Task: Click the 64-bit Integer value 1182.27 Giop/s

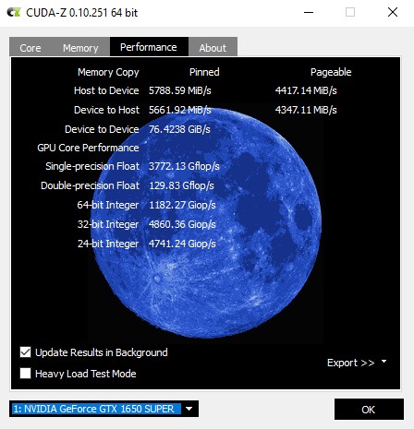Action: [x=182, y=205]
